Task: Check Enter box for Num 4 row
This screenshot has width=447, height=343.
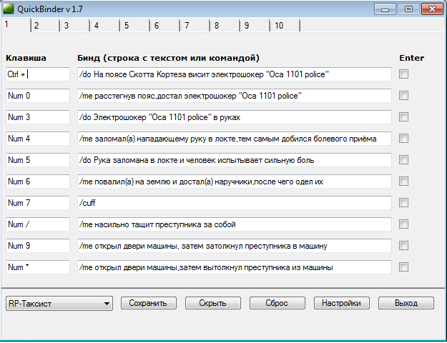Action: coord(403,139)
